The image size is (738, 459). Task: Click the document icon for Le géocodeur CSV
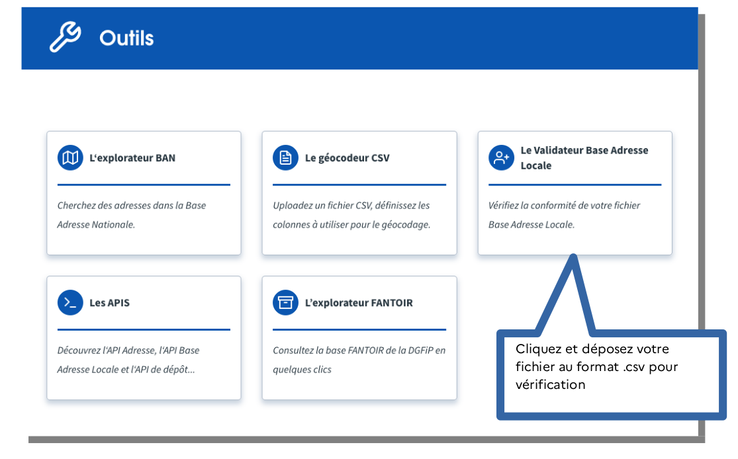[x=285, y=158]
